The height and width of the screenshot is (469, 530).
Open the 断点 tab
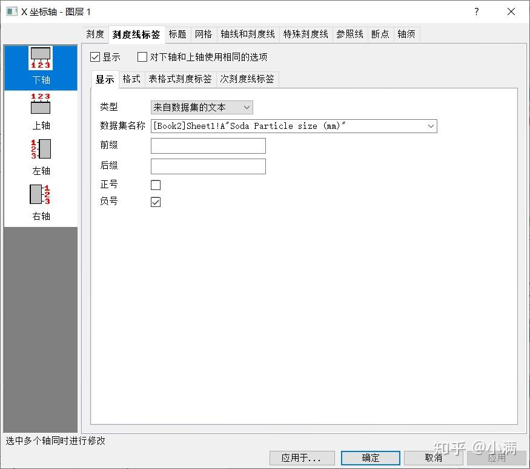pos(380,34)
